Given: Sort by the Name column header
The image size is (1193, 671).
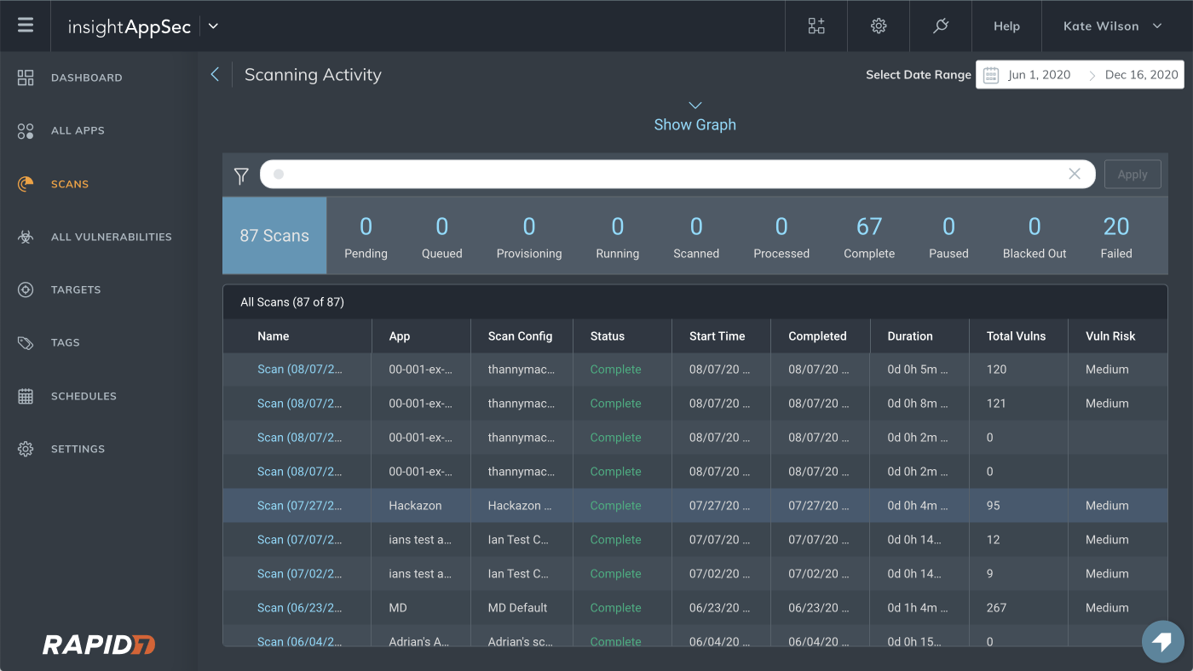Looking at the screenshot, I should tap(274, 336).
